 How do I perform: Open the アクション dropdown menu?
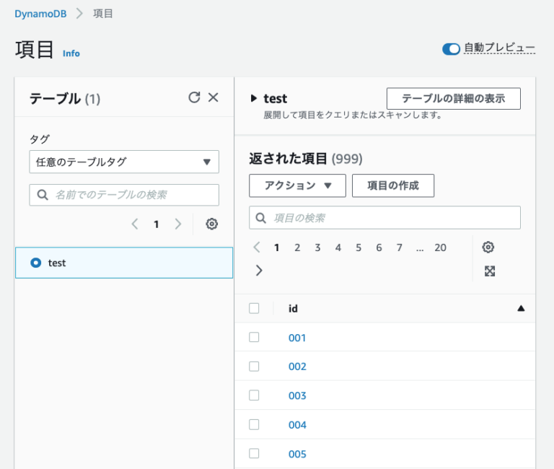click(x=297, y=185)
